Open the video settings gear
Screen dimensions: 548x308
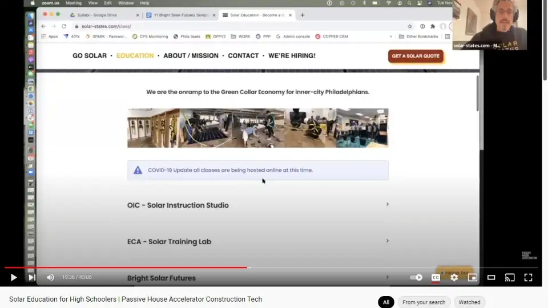click(x=454, y=277)
